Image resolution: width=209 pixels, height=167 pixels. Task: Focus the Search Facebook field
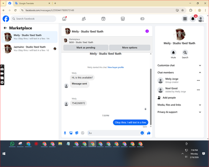pos(33,19)
